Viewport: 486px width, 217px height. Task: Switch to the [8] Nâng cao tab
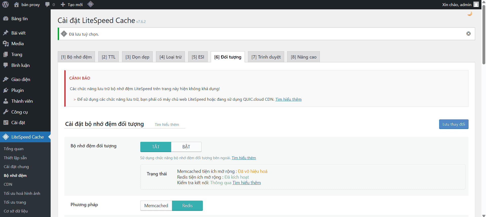point(303,57)
